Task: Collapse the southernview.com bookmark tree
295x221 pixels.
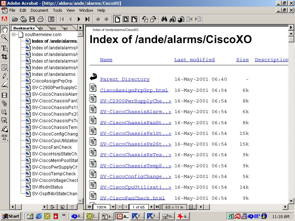Action: pos(14,35)
